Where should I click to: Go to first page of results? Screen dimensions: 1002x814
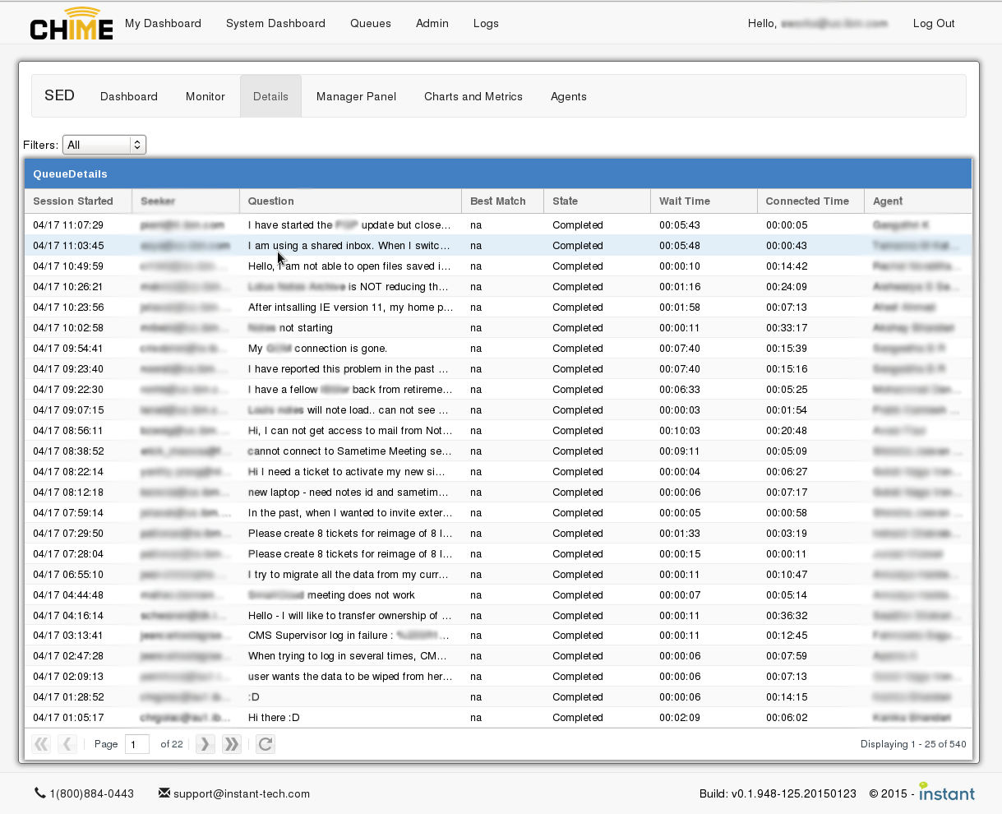click(x=41, y=744)
